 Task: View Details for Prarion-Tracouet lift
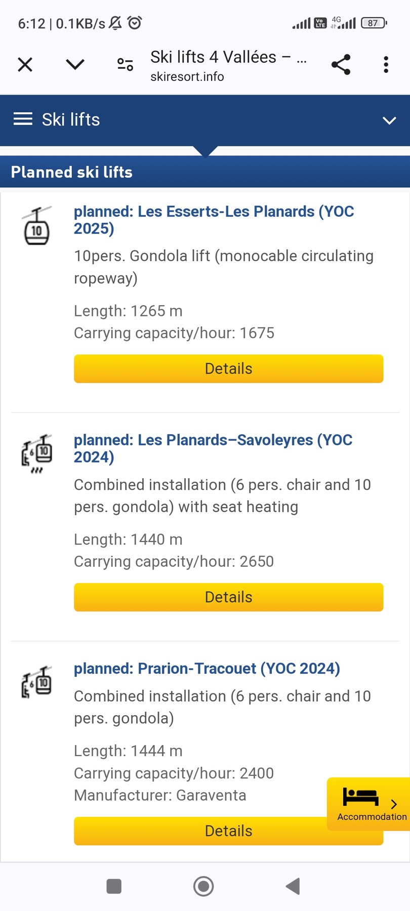[202, 831]
